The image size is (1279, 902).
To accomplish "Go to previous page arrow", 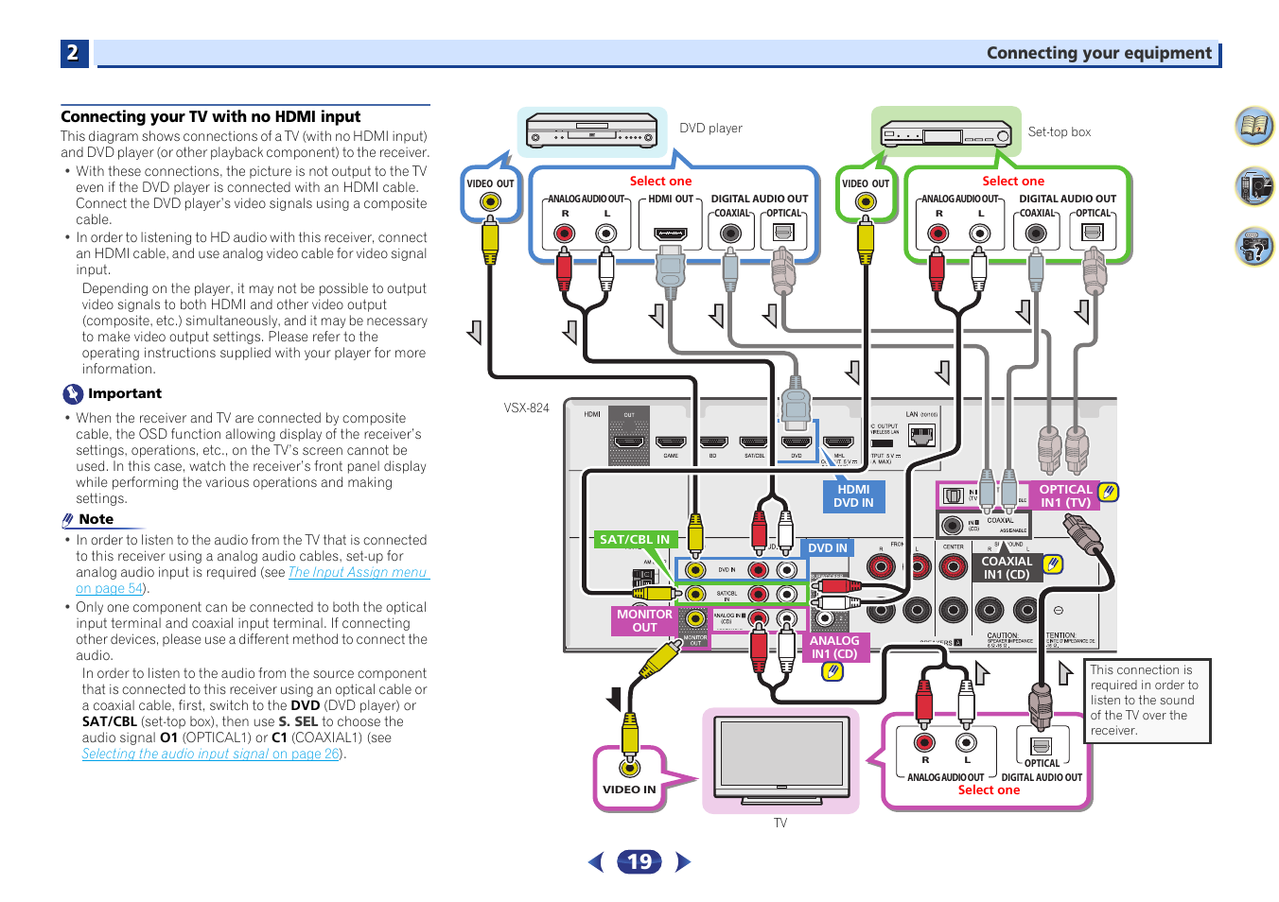I will click(x=595, y=861).
